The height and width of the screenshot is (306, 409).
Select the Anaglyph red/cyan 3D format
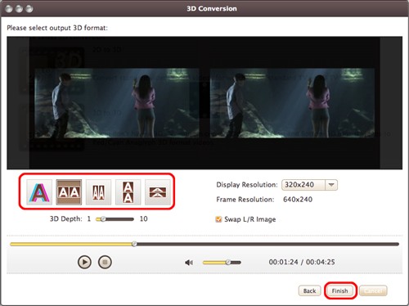(x=39, y=192)
